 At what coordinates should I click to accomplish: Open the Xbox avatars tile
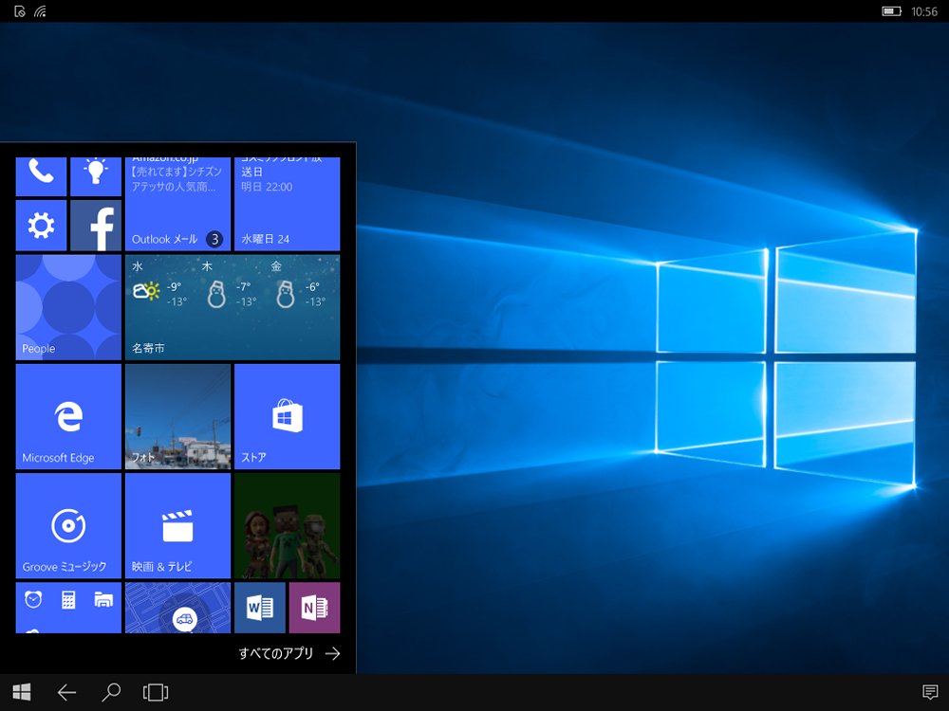click(287, 526)
